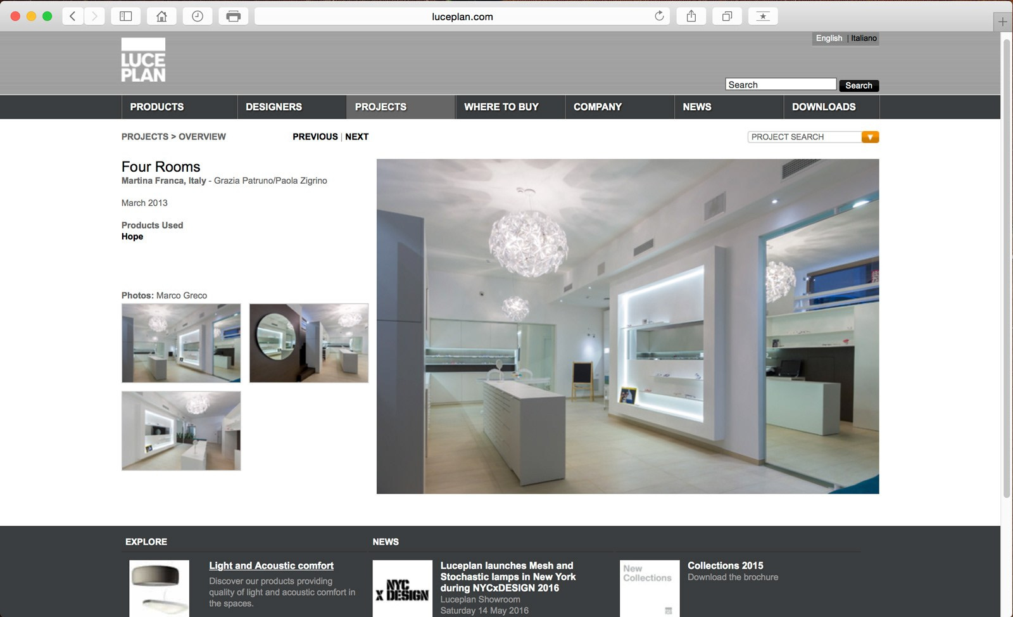Open the share sheet icon
This screenshot has width=1013, height=617.
tap(691, 16)
